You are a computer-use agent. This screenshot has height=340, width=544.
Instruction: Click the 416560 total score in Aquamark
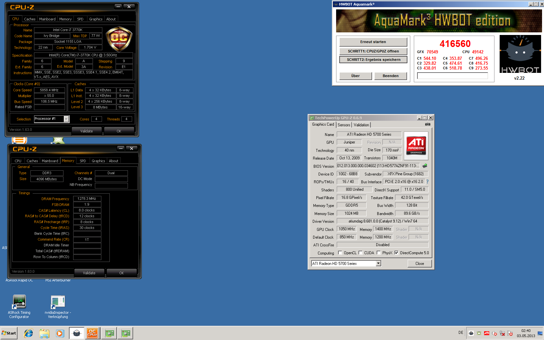tap(455, 44)
